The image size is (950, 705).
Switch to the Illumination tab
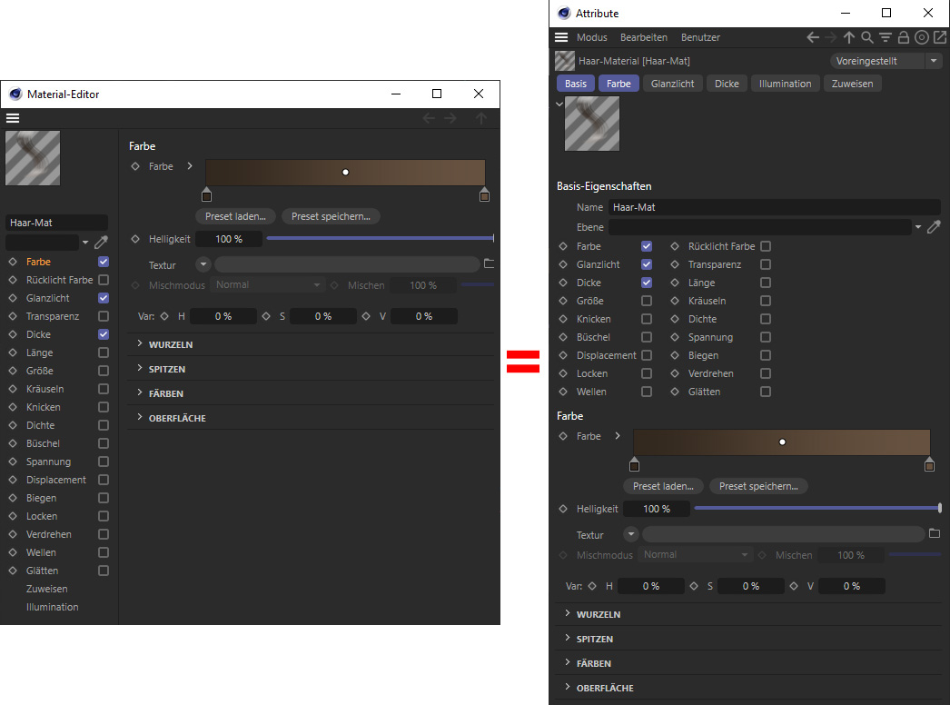pos(786,84)
